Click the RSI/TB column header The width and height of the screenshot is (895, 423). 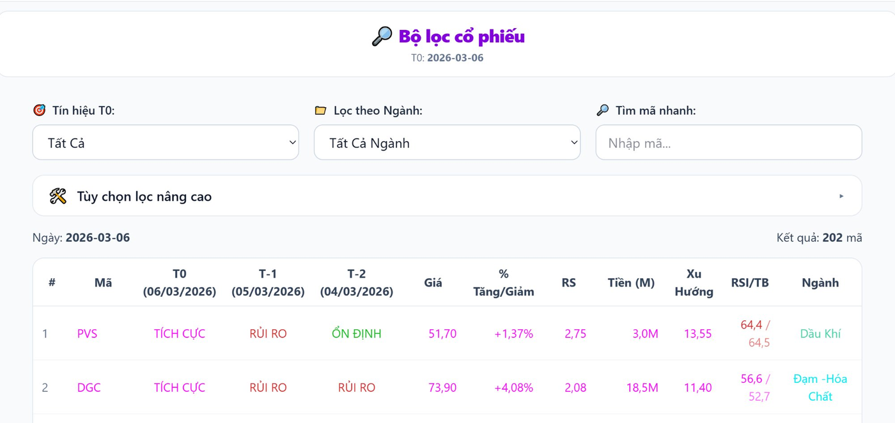click(750, 283)
